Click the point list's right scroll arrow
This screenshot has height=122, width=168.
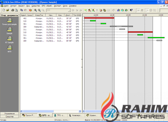pyautogui.click(x=80, y=111)
